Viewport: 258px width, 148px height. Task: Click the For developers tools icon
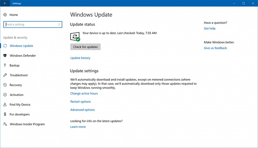(5, 114)
